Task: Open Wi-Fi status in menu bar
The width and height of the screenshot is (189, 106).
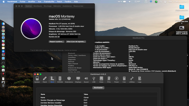Action: (151, 2)
